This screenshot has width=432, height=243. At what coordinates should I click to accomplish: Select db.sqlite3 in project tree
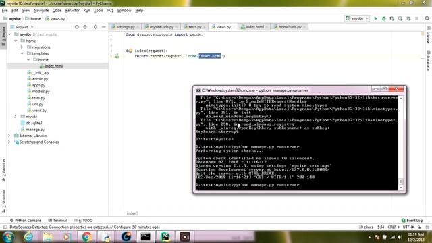(34, 123)
